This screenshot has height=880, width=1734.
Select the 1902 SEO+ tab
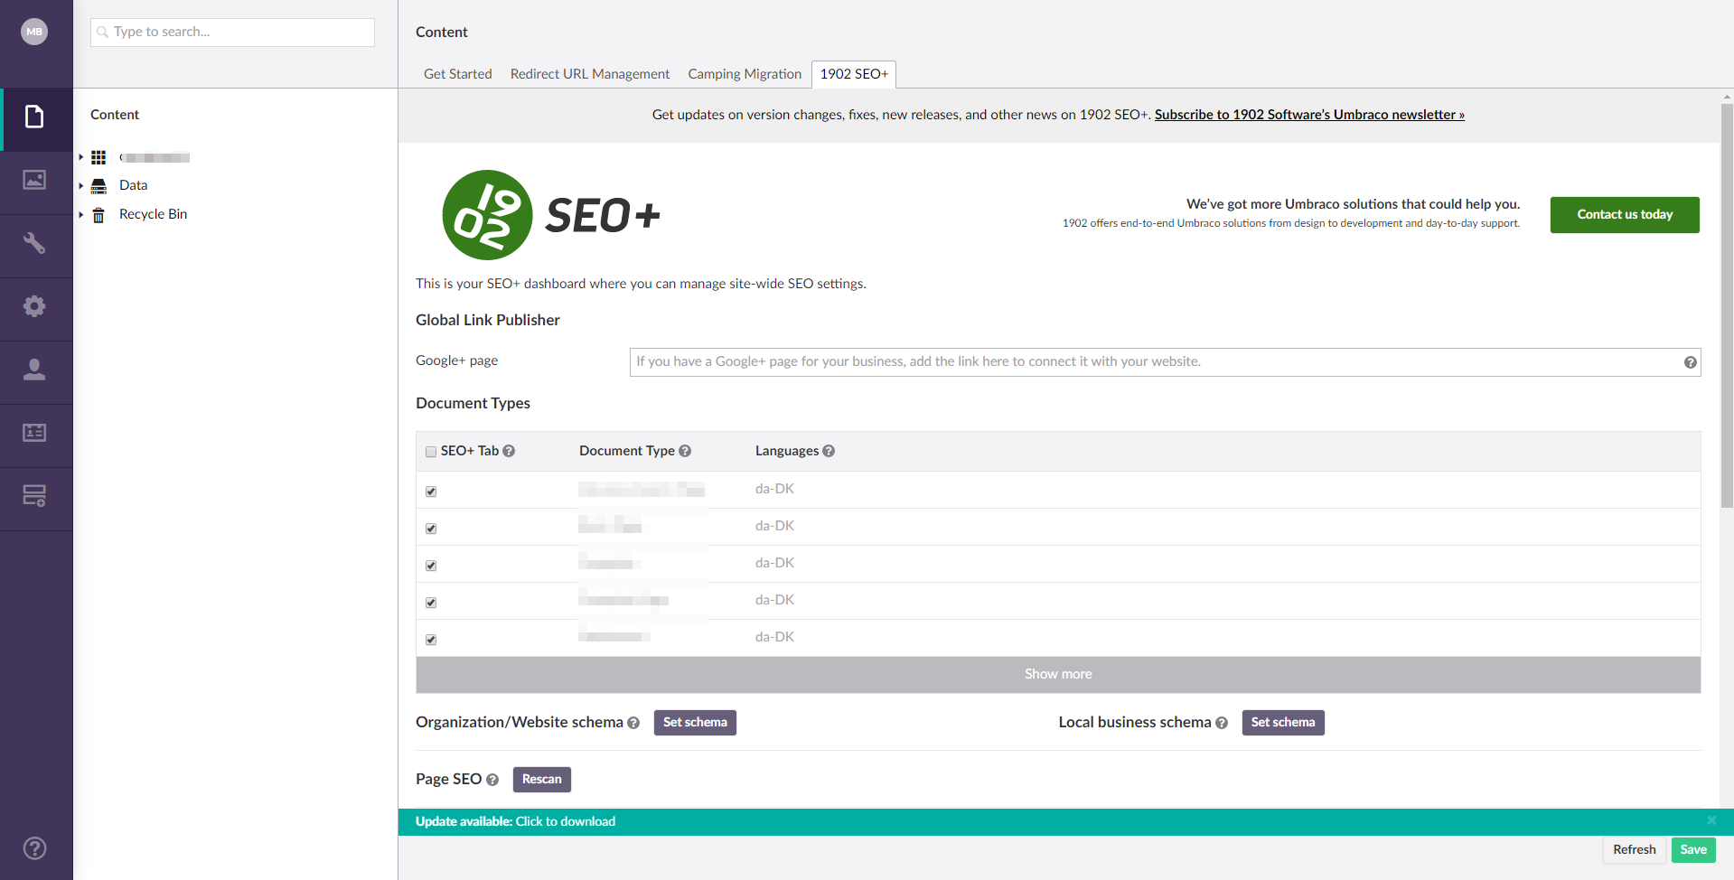click(x=854, y=74)
